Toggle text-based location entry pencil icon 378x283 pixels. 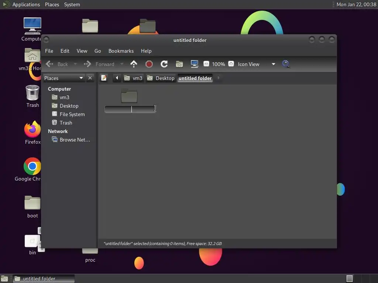[104, 78]
